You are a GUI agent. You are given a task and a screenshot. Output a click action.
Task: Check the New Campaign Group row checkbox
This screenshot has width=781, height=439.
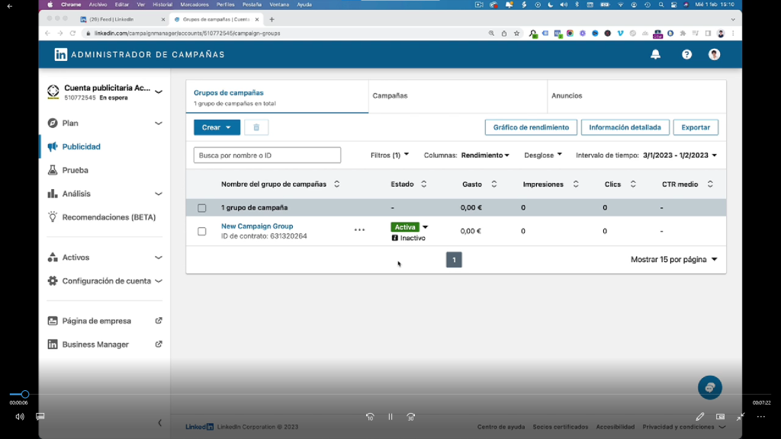click(201, 232)
